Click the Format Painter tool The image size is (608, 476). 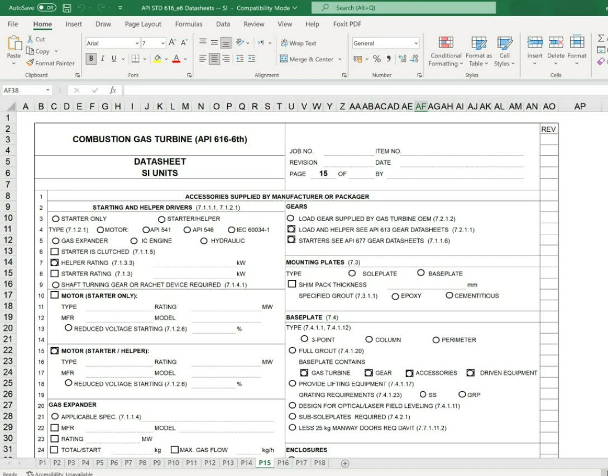point(50,63)
